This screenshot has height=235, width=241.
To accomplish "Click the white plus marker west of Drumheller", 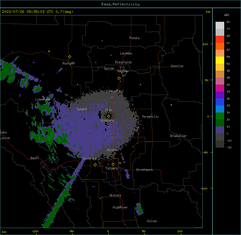I will pyautogui.click(x=171, y=105).
